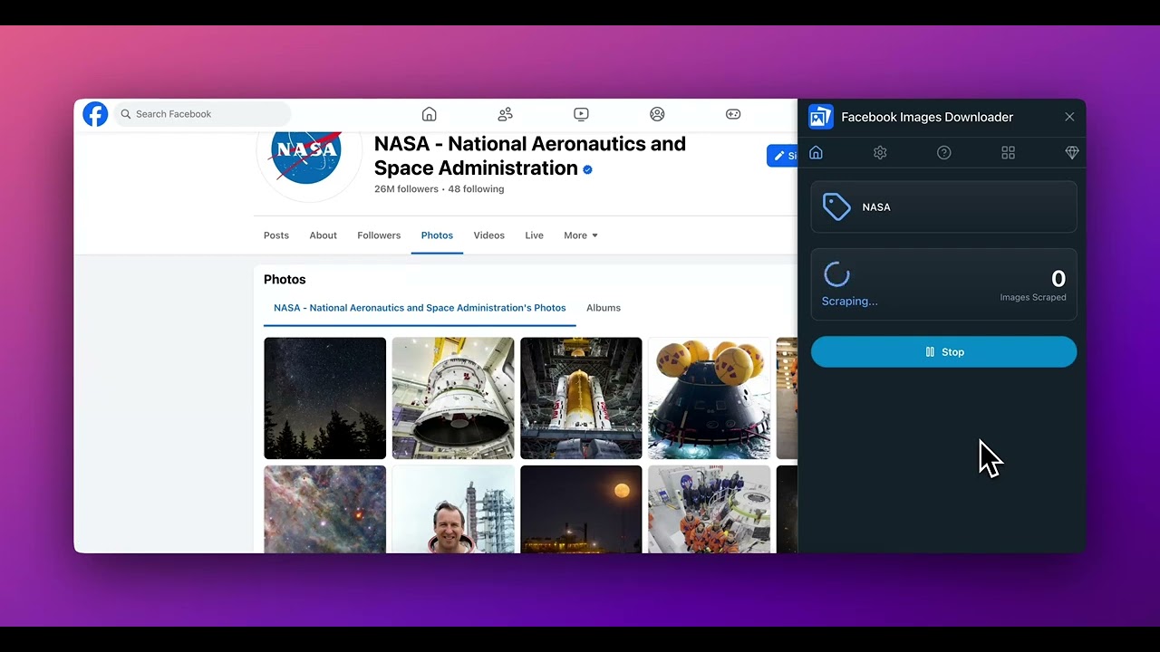Open the Groups icon in Facebook's top bar

(x=657, y=114)
